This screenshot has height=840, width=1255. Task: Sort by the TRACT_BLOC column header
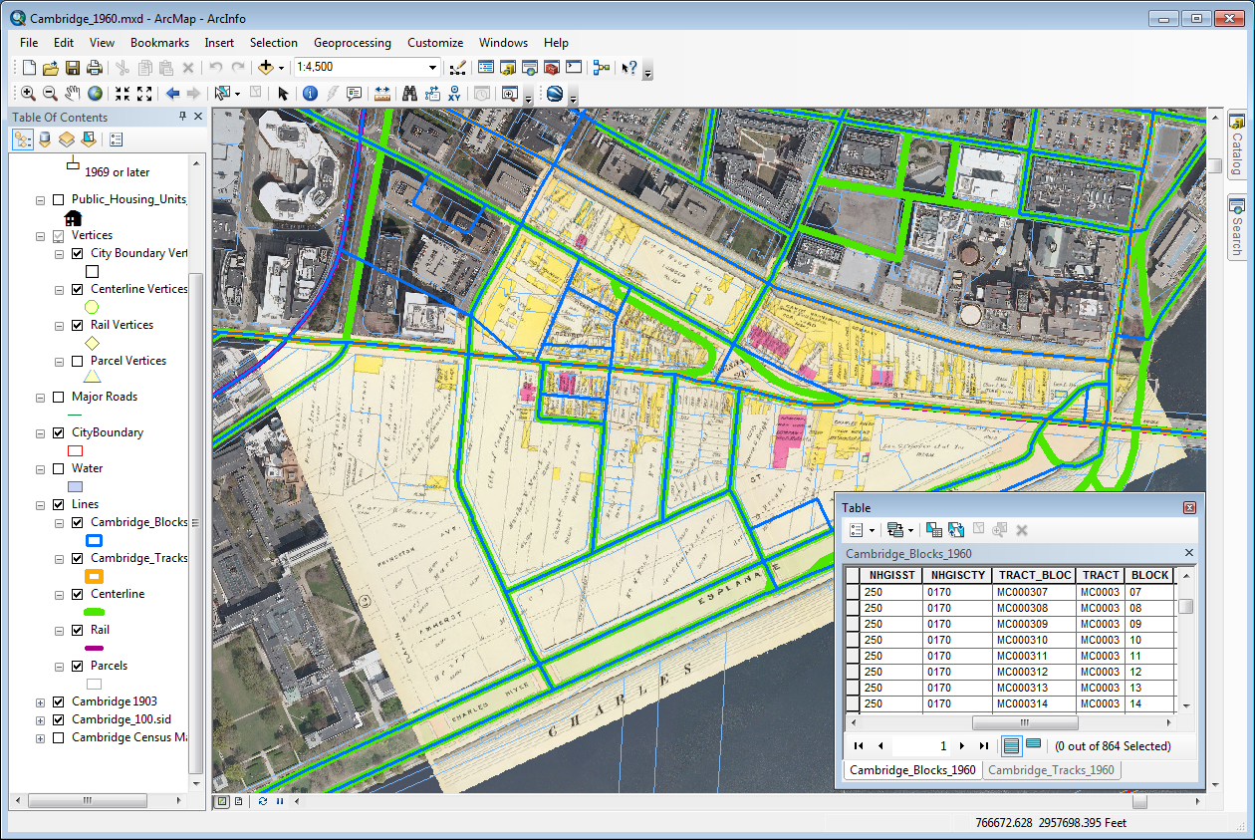(1035, 575)
